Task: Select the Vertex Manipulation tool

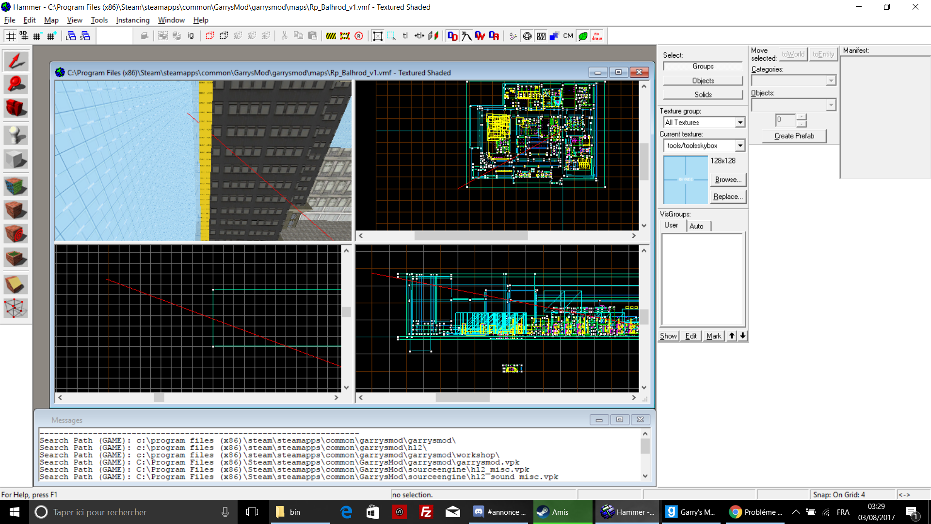Action: tap(16, 308)
